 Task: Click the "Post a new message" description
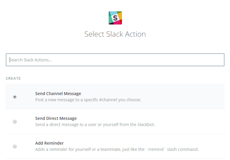click(x=88, y=100)
